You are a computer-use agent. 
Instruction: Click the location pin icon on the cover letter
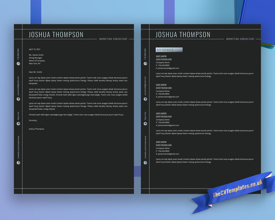[18, 124]
